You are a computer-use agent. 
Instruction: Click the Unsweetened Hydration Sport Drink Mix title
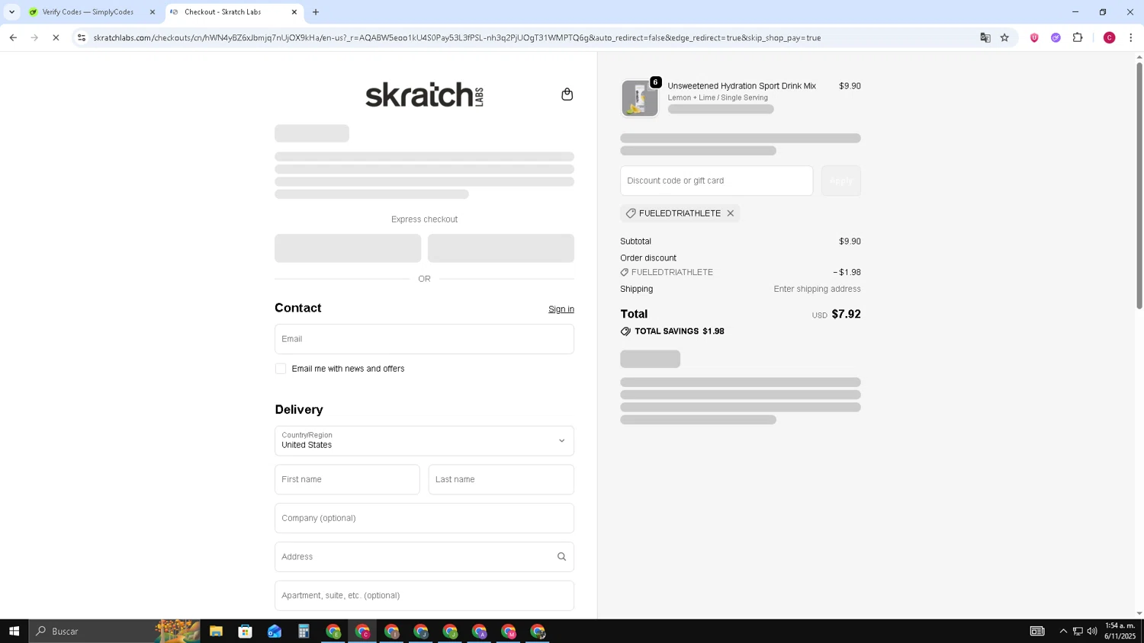pyautogui.click(x=741, y=86)
